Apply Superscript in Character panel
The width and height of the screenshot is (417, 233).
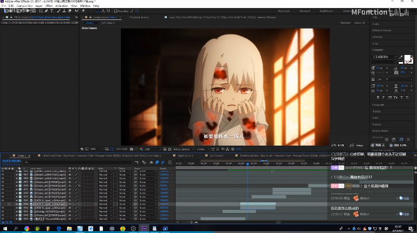point(402,97)
